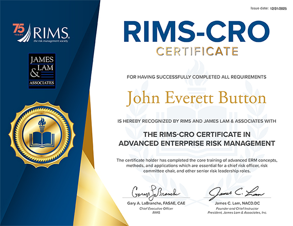Click 'FOR HAVING SUCCESSFULLY COMPLETED ALL REQUIREMENTS' line
This screenshot has height=226, width=293.
tap(196, 77)
